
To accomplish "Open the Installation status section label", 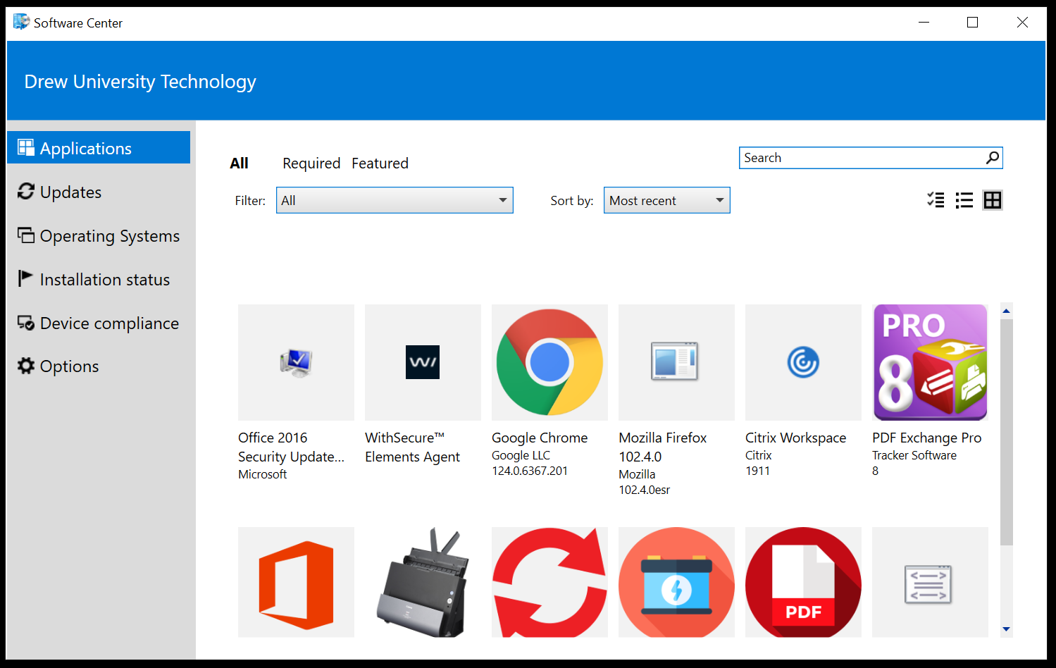I will (105, 280).
